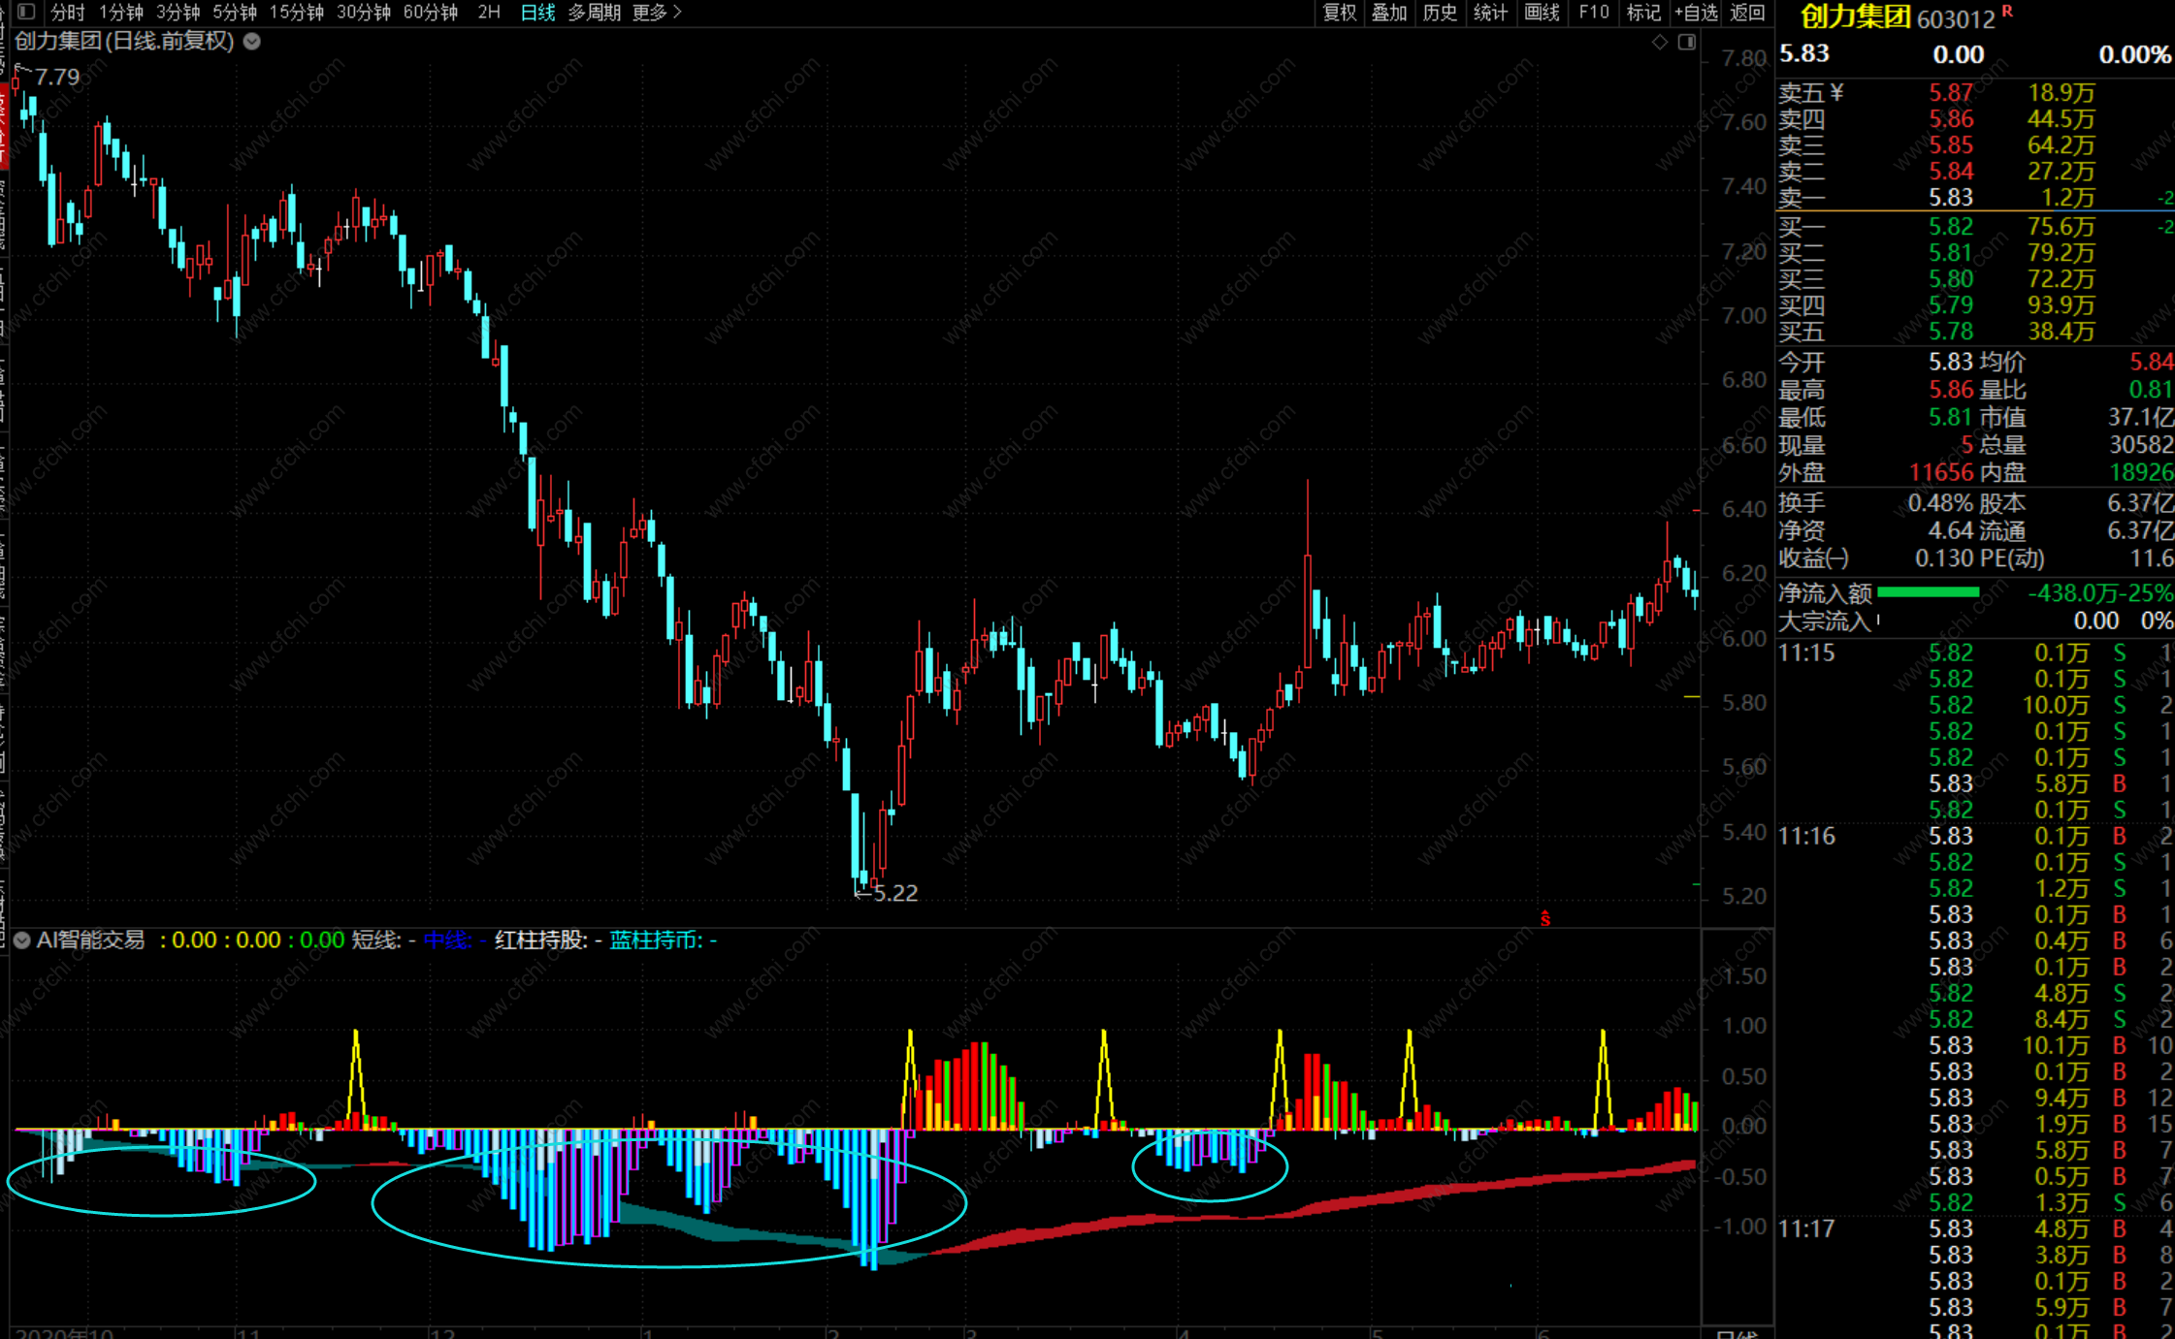Click the red S signal marker on chart
The image size is (2175, 1339).
pyautogui.click(x=1545, y=917)
